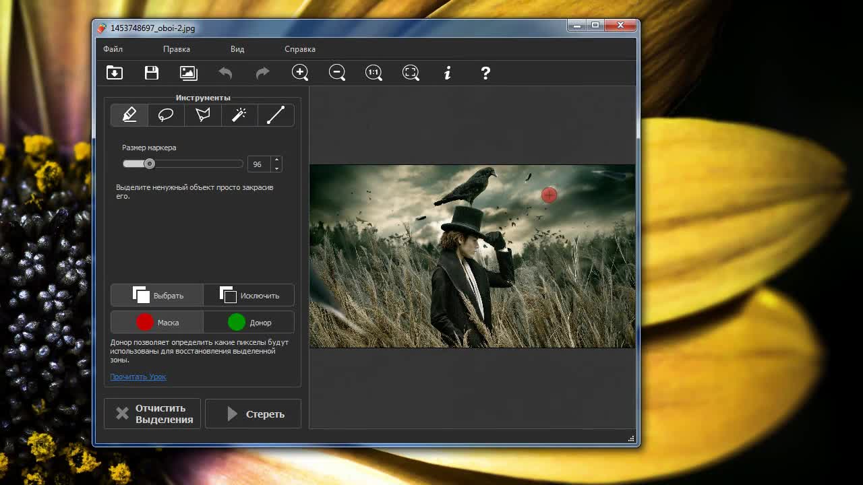
Task: Click the Open image icon in the toolbar
Action: click(x=115, y=73)
